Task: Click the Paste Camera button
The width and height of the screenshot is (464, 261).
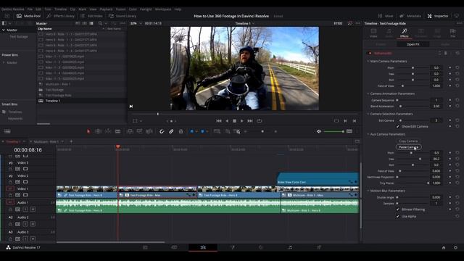Action: 408,147
